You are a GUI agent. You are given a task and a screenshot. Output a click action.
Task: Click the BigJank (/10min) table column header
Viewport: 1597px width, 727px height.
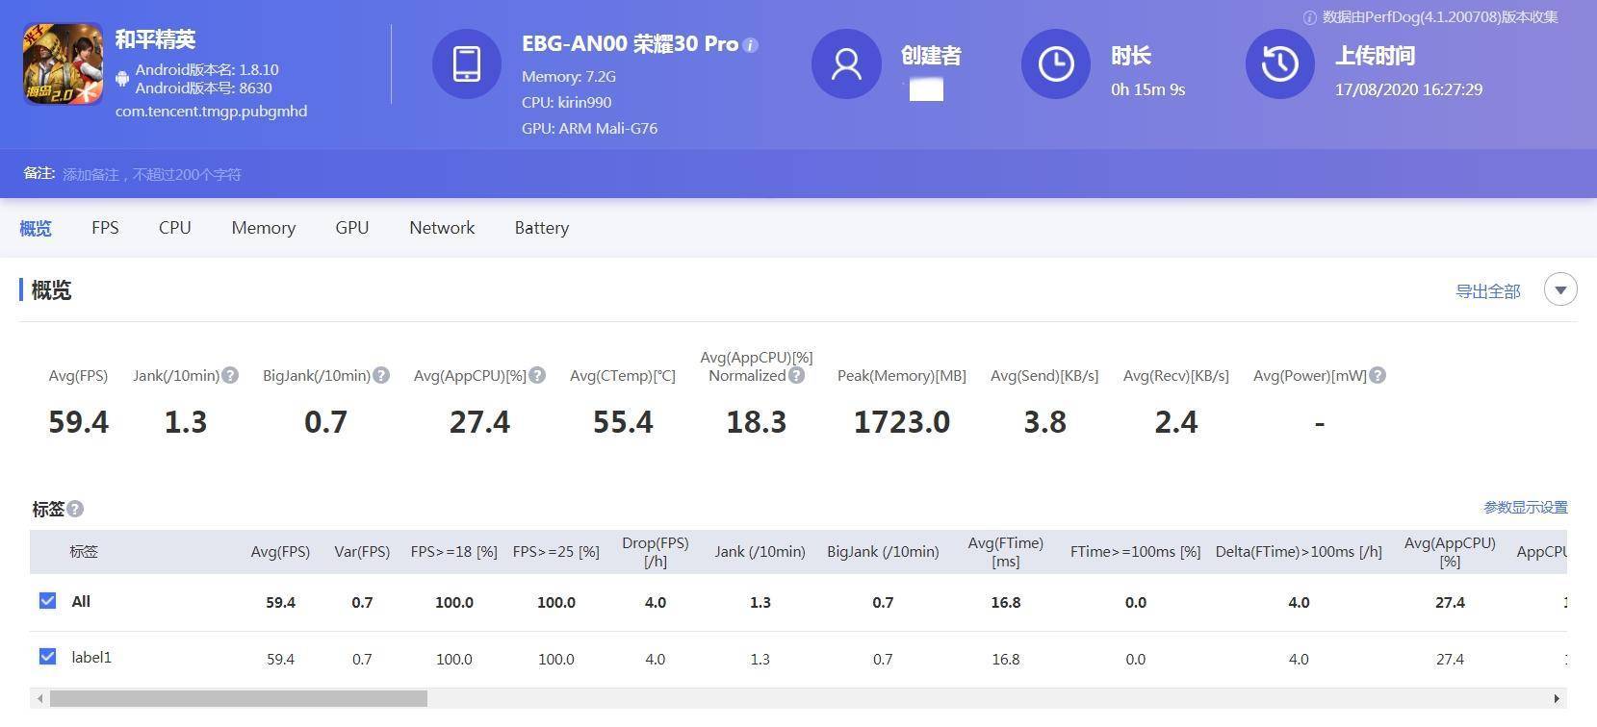click(x=883, y=552)
